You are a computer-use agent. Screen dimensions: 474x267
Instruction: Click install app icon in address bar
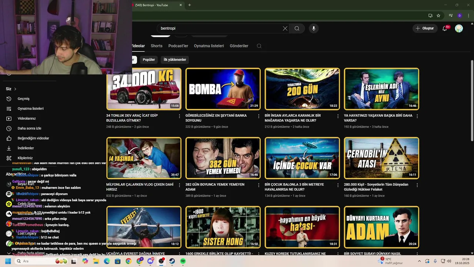coord(430,16)
